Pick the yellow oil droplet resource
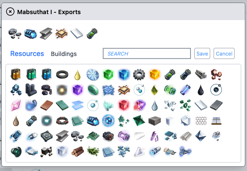 77,74
